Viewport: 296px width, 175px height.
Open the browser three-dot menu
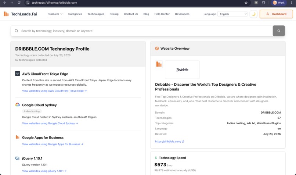point(291,3)
